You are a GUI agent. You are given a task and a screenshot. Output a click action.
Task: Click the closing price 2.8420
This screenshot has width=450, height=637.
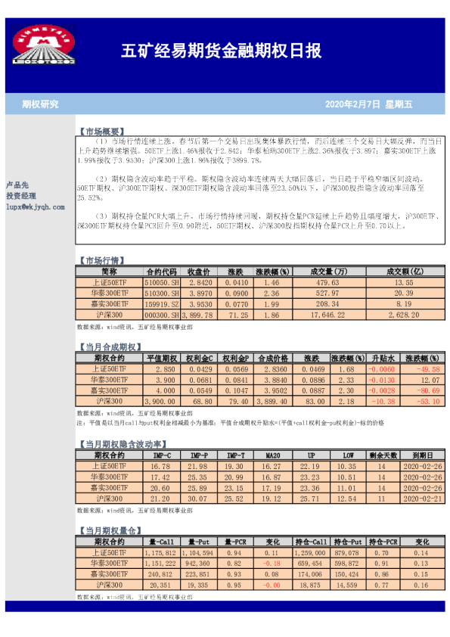point(200,283)
